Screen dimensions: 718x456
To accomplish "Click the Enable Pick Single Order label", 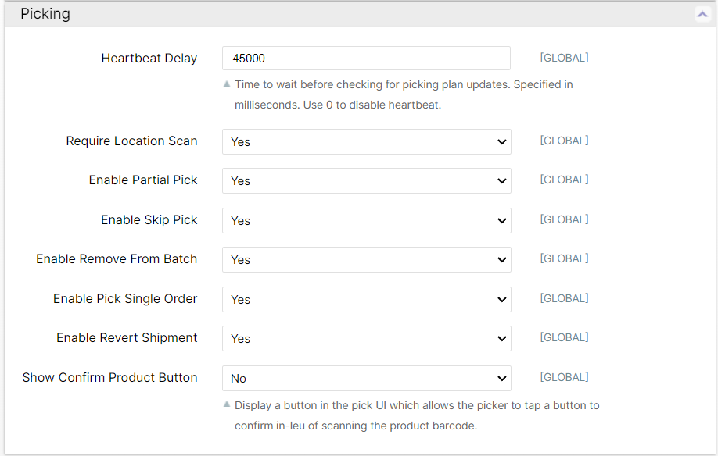I will tap(125, 299).
